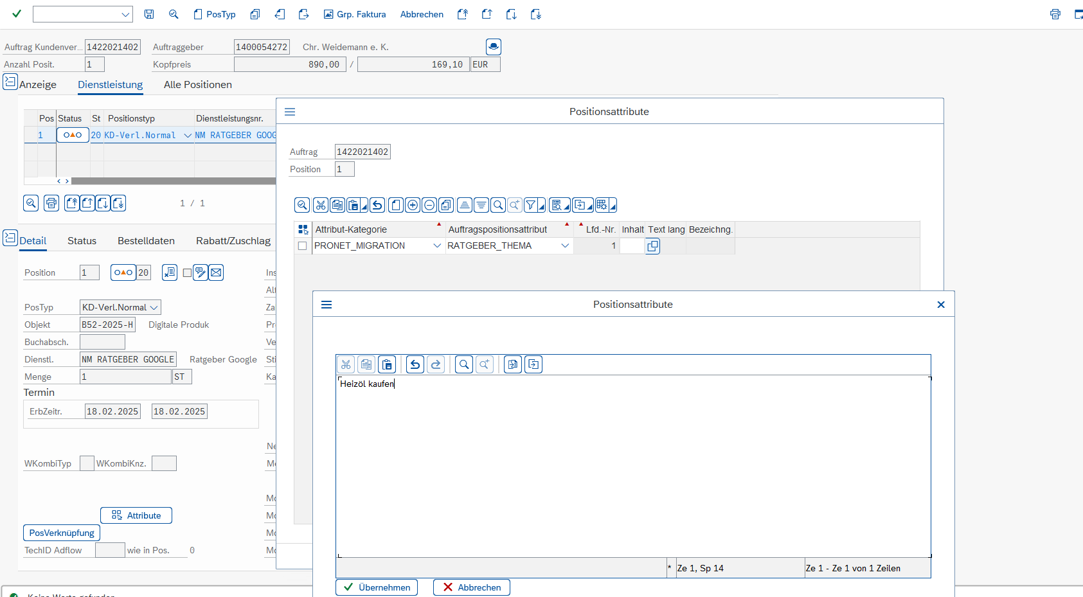The image size is (1083, 597).
Task: Open the Rabatt/Zuschlag tab
Action: pos(233,241)
